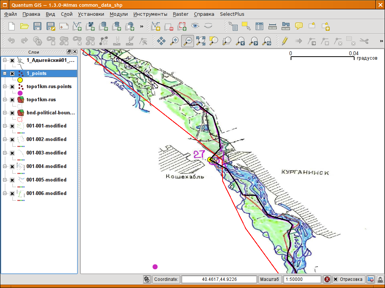Image resolution: width=385 pixels, height=288 pixels.
Task: Collapse the topo1km-rus-points layer tree node
Action: tap(5, 87)
